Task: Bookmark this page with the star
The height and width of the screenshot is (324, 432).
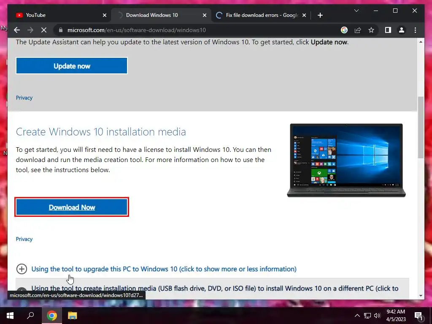Action: pos(371,30)
